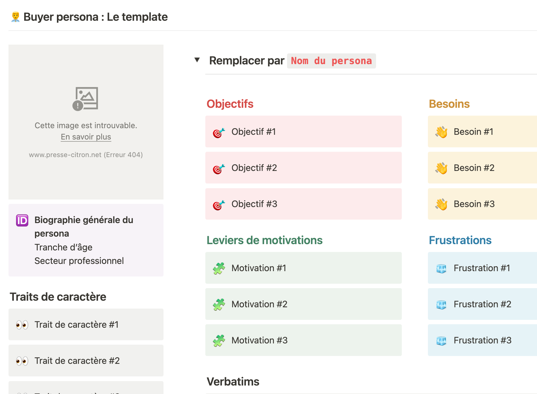Click the 'Nom du persona' inline code text
The image size is (537, 394).
click(331, 61)
